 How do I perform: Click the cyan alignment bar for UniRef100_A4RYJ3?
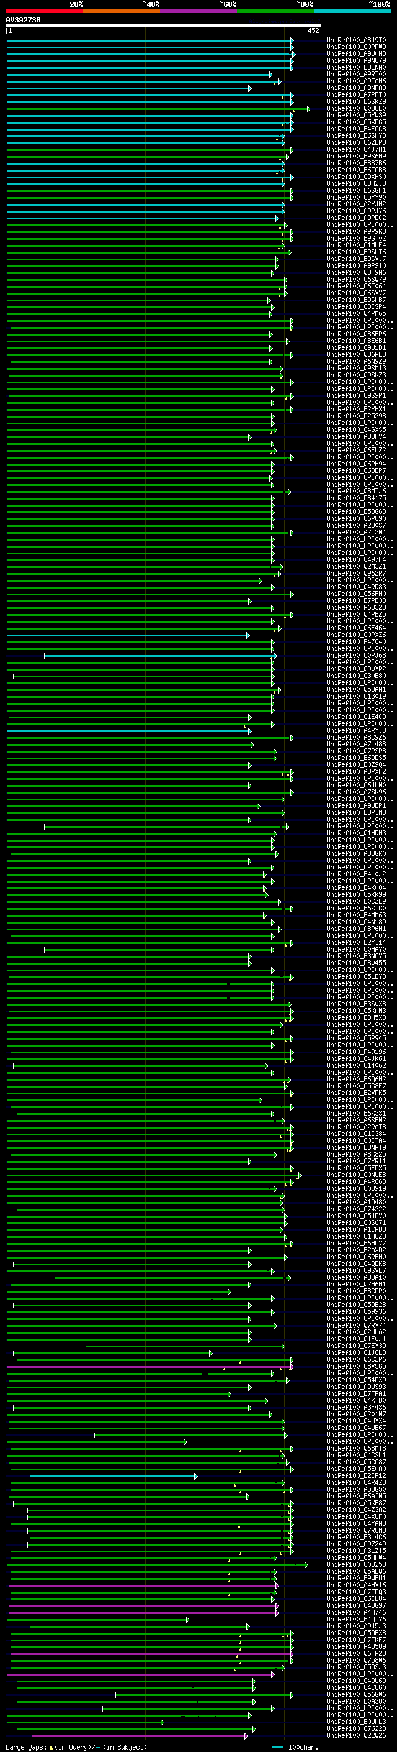tap(129, 730)
